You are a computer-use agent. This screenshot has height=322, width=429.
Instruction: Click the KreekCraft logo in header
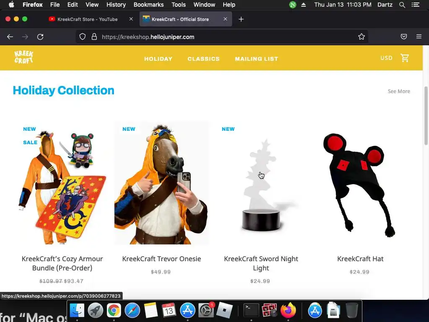click(x=24, y=57)
